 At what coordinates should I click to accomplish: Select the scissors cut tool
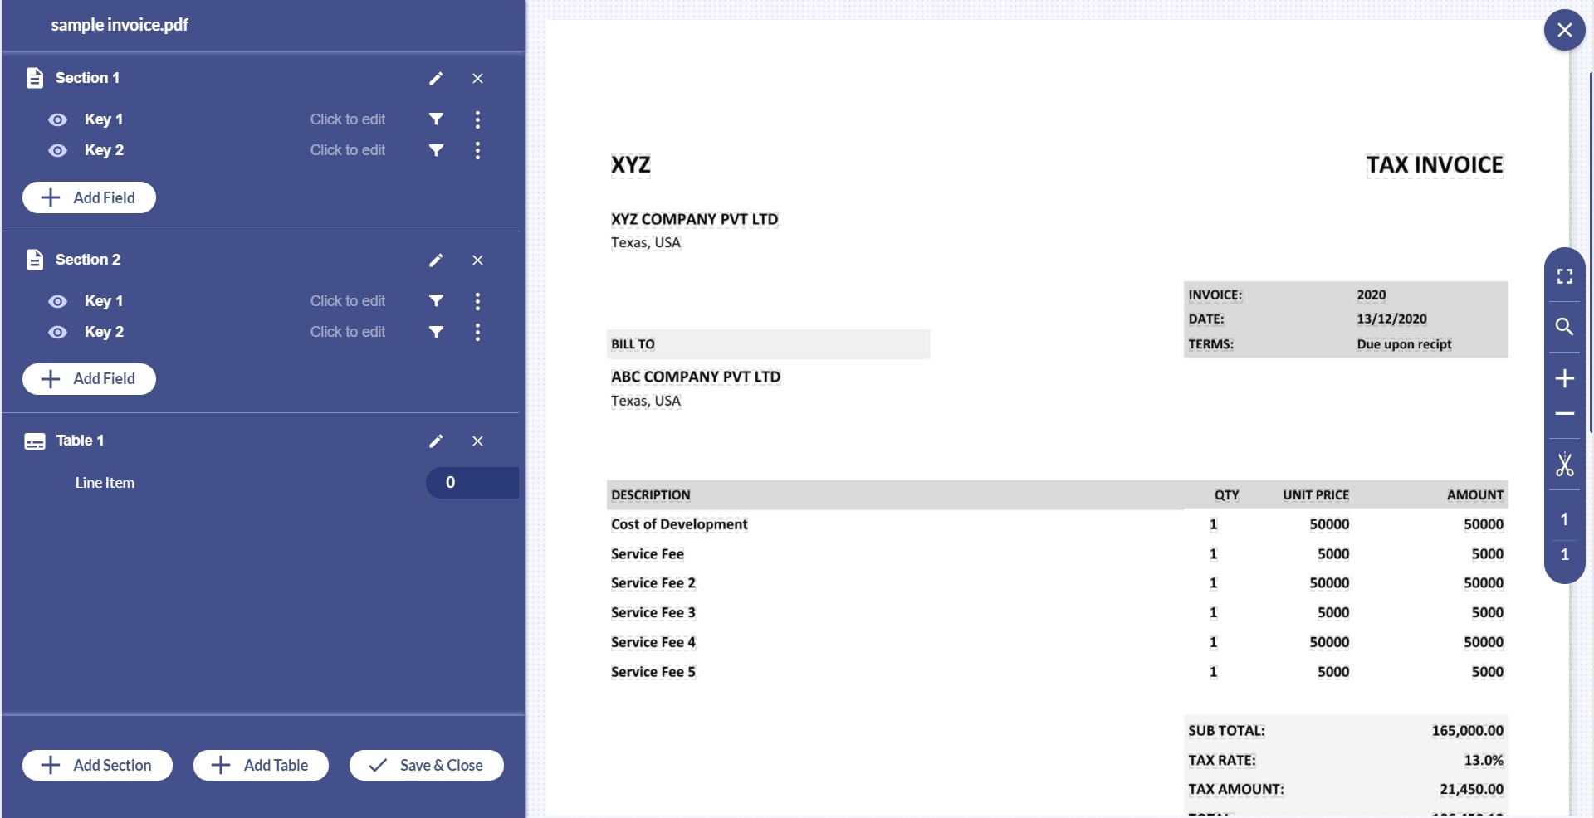[x=1564, y=466]
